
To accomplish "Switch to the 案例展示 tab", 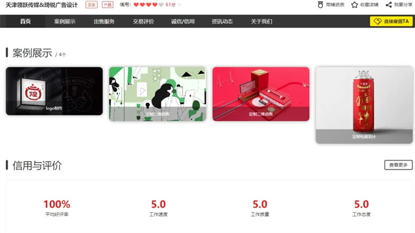I will (x=65, y=21).
